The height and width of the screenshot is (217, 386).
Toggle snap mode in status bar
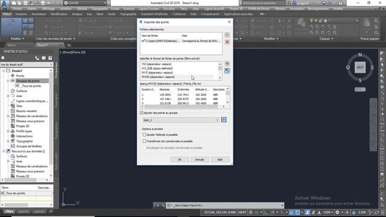click(257, 212)
